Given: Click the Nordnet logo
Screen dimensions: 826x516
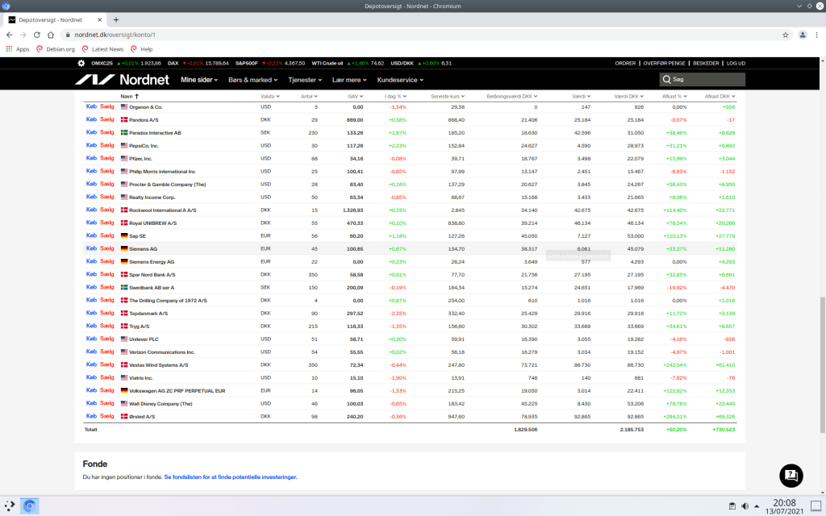Looking at the screenshot, I should click(122, 80).
